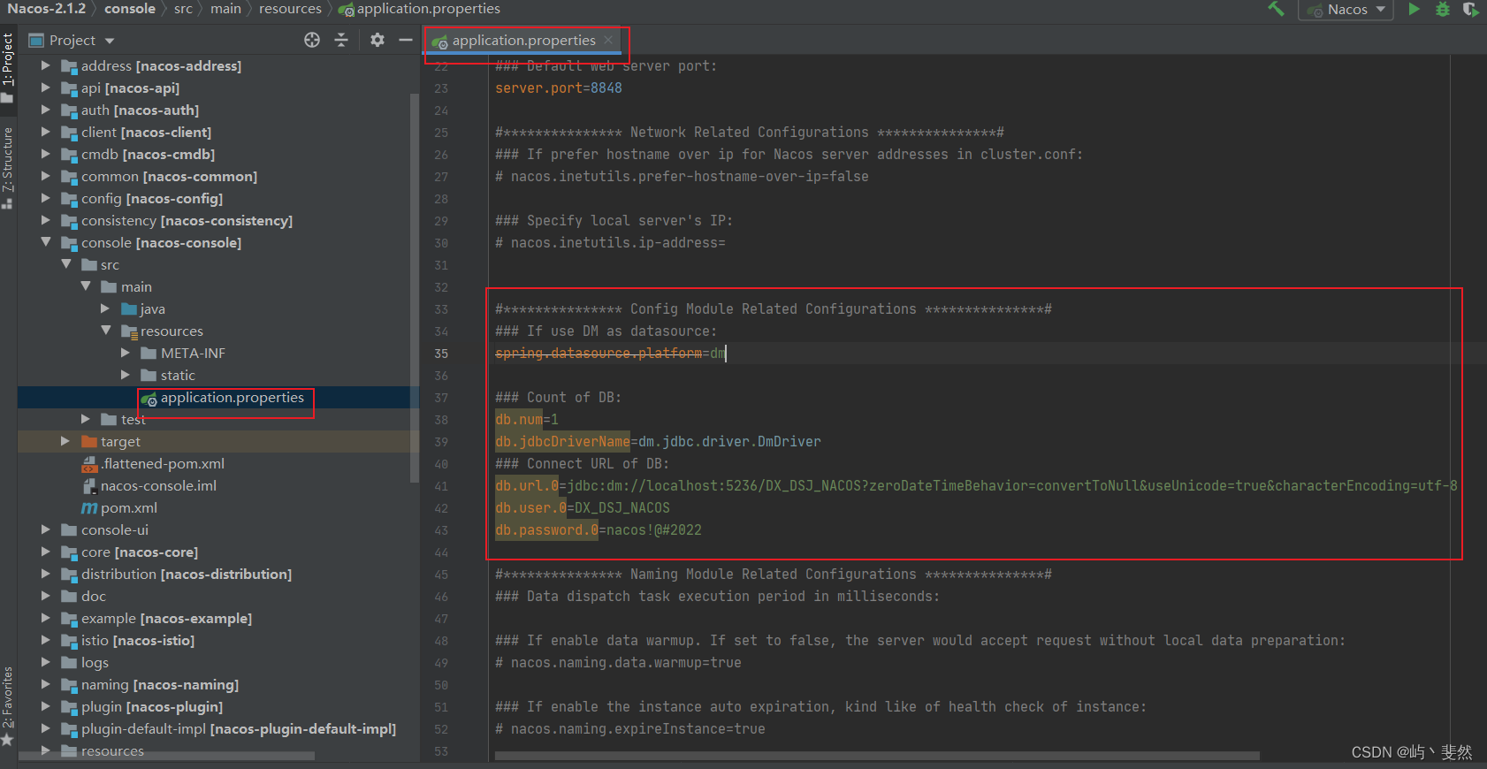Expand the auth [nacos-auth] module

45,110
